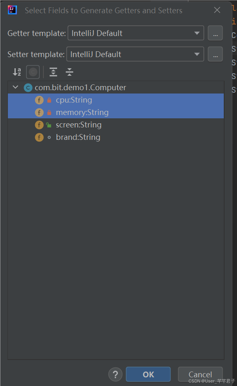Click the Collapse All toolbar icon
The width and height of the screenshot is (237, 386).
pos(69,72)
